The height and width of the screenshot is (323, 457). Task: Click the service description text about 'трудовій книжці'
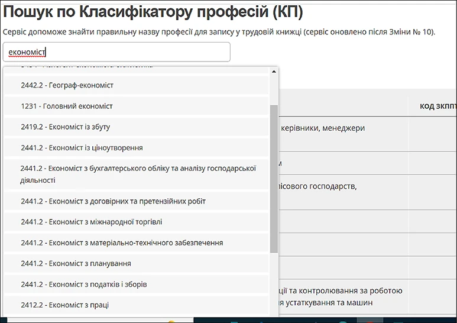point(219,31)
